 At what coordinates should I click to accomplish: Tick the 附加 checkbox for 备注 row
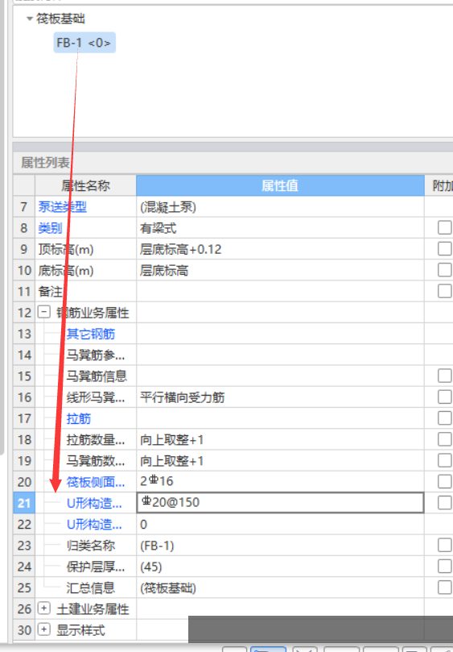coord(445,291)
